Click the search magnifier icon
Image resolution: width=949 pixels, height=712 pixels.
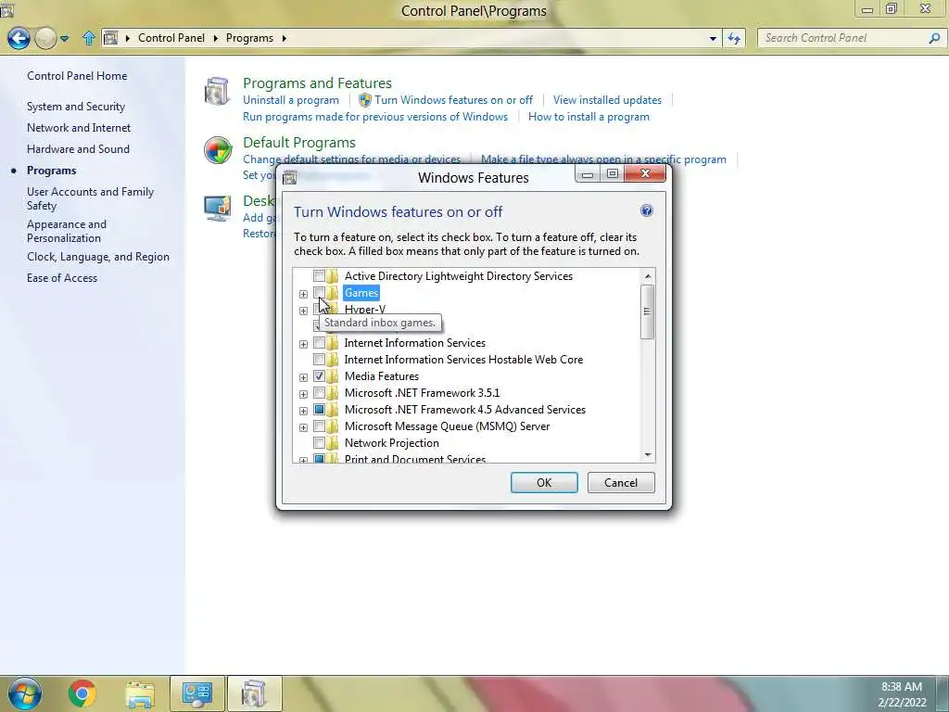[x=934, y=38]
